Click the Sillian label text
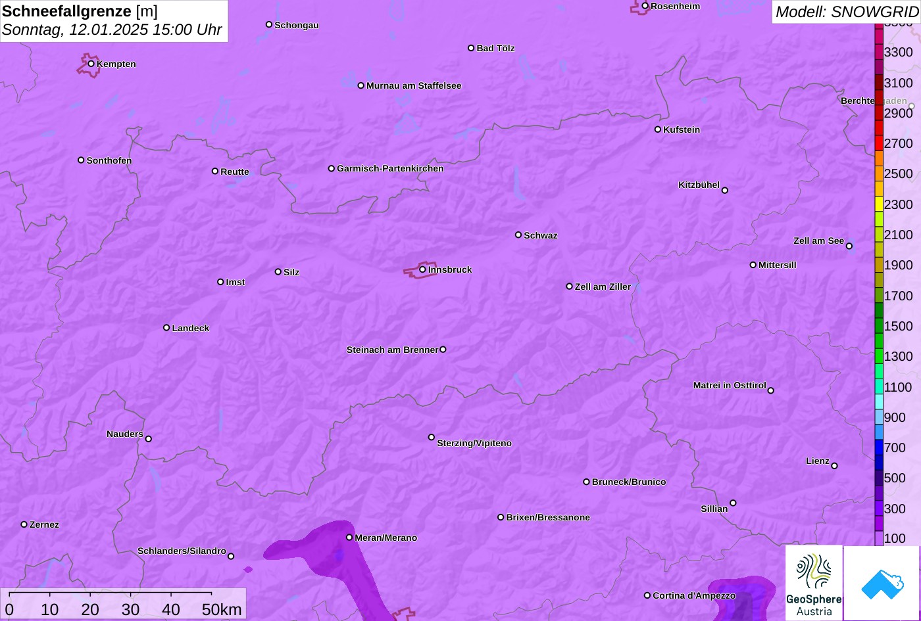The width and height of the screenshot is (921, 621). pos(714,509)
